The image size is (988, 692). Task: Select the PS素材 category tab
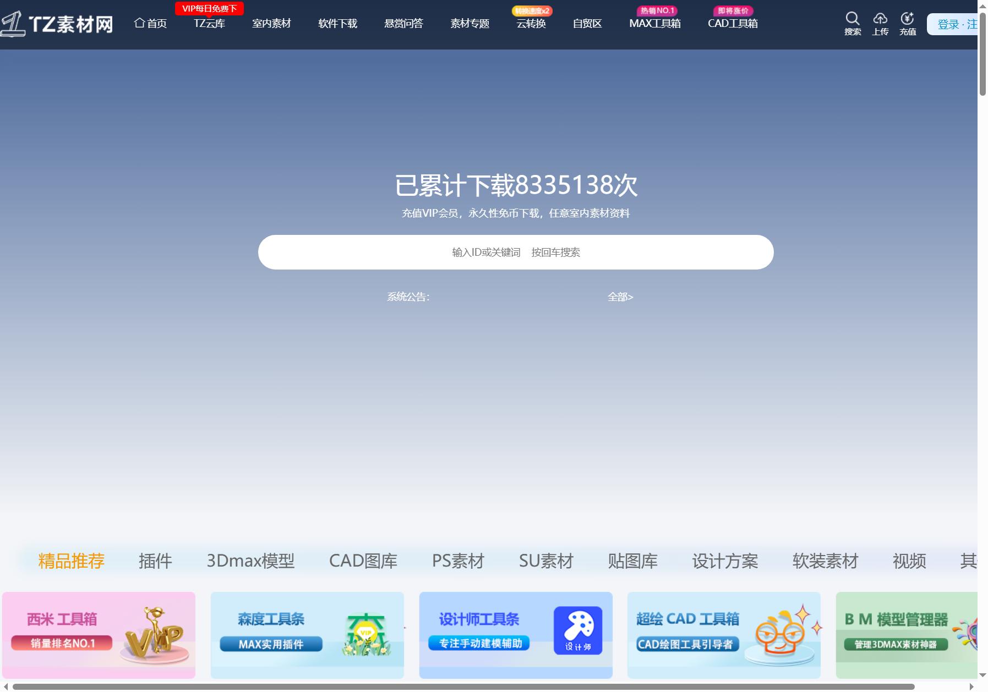pyautogui.click(x=458, y=561)
